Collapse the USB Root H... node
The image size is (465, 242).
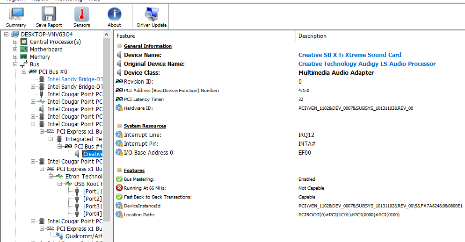click(59, 184)
